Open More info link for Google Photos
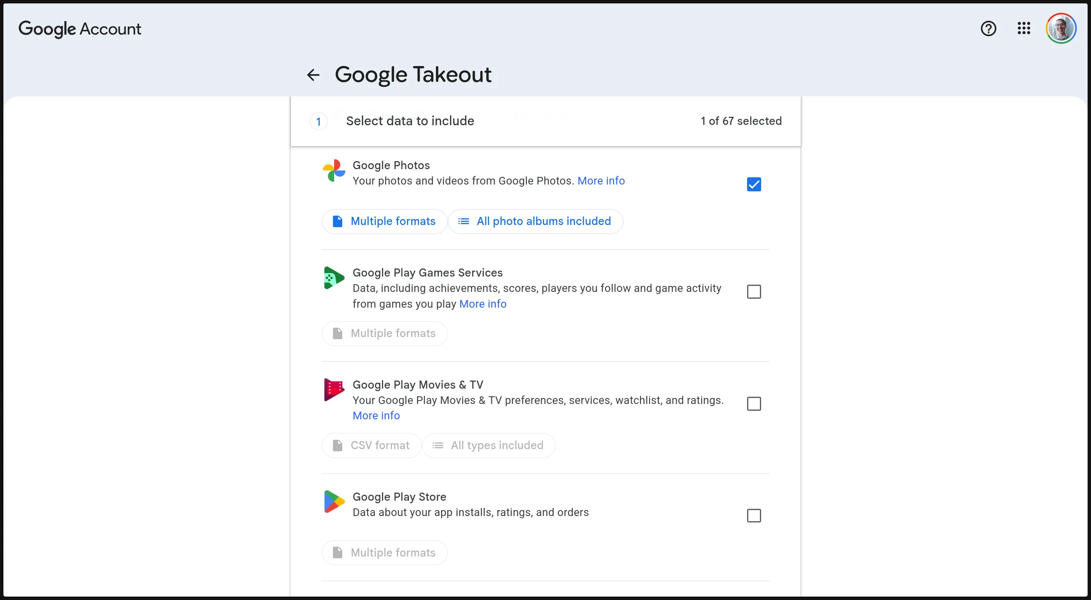Viewport: 1091px width, 600px height. tap(601, 181)
